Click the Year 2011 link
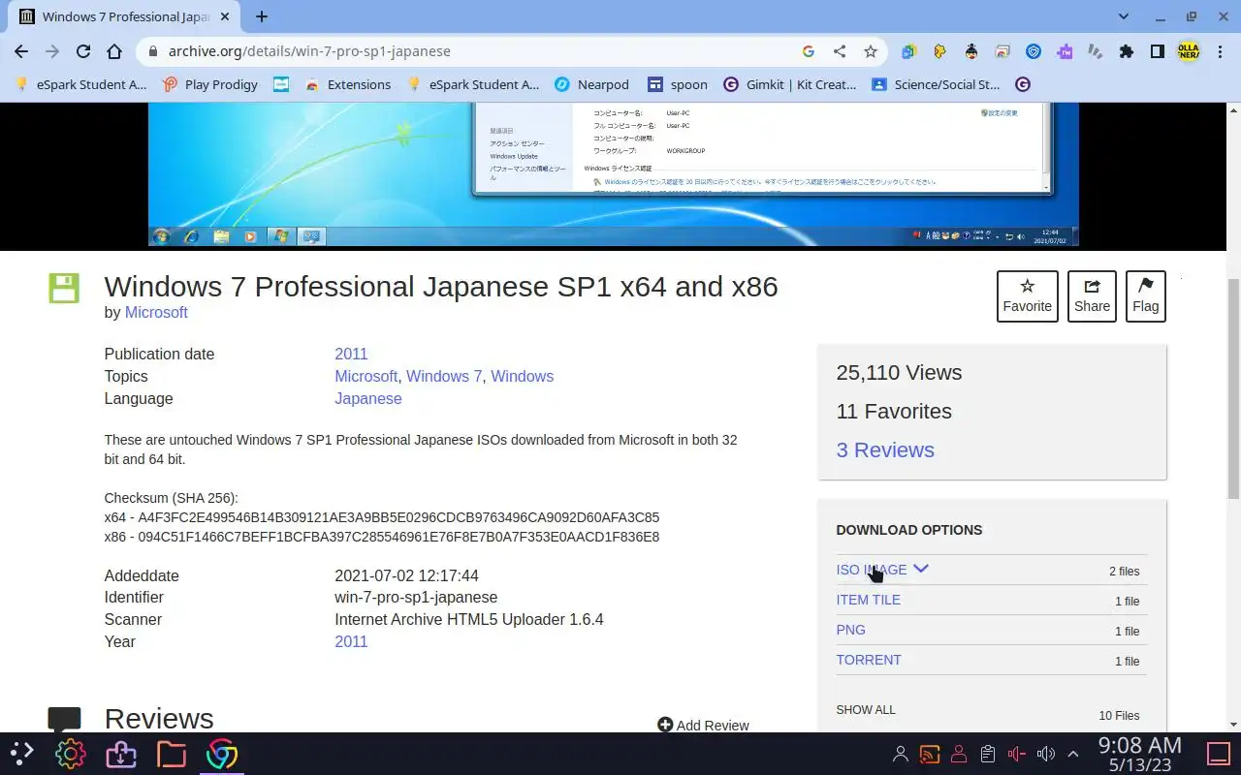Image resolution: width=1241 pixels, height=775 pixels. (x=351, y=641)
